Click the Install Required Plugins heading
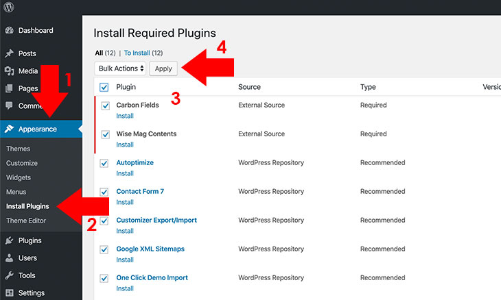This screenshot has width=501, height=300. pyautogui.click(x=154, y=33)
